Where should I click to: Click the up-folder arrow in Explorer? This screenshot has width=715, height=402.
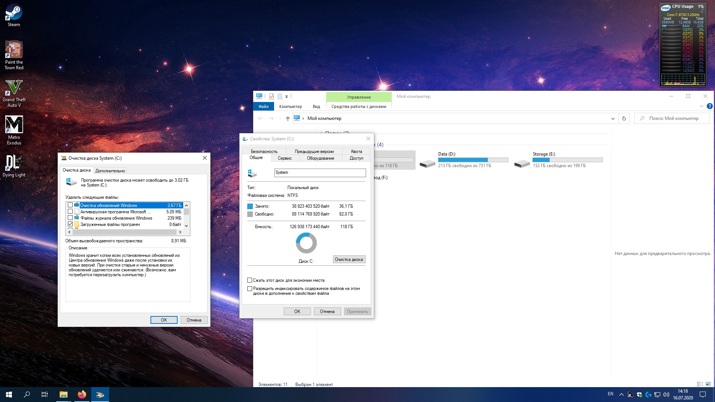coord(287,118)
